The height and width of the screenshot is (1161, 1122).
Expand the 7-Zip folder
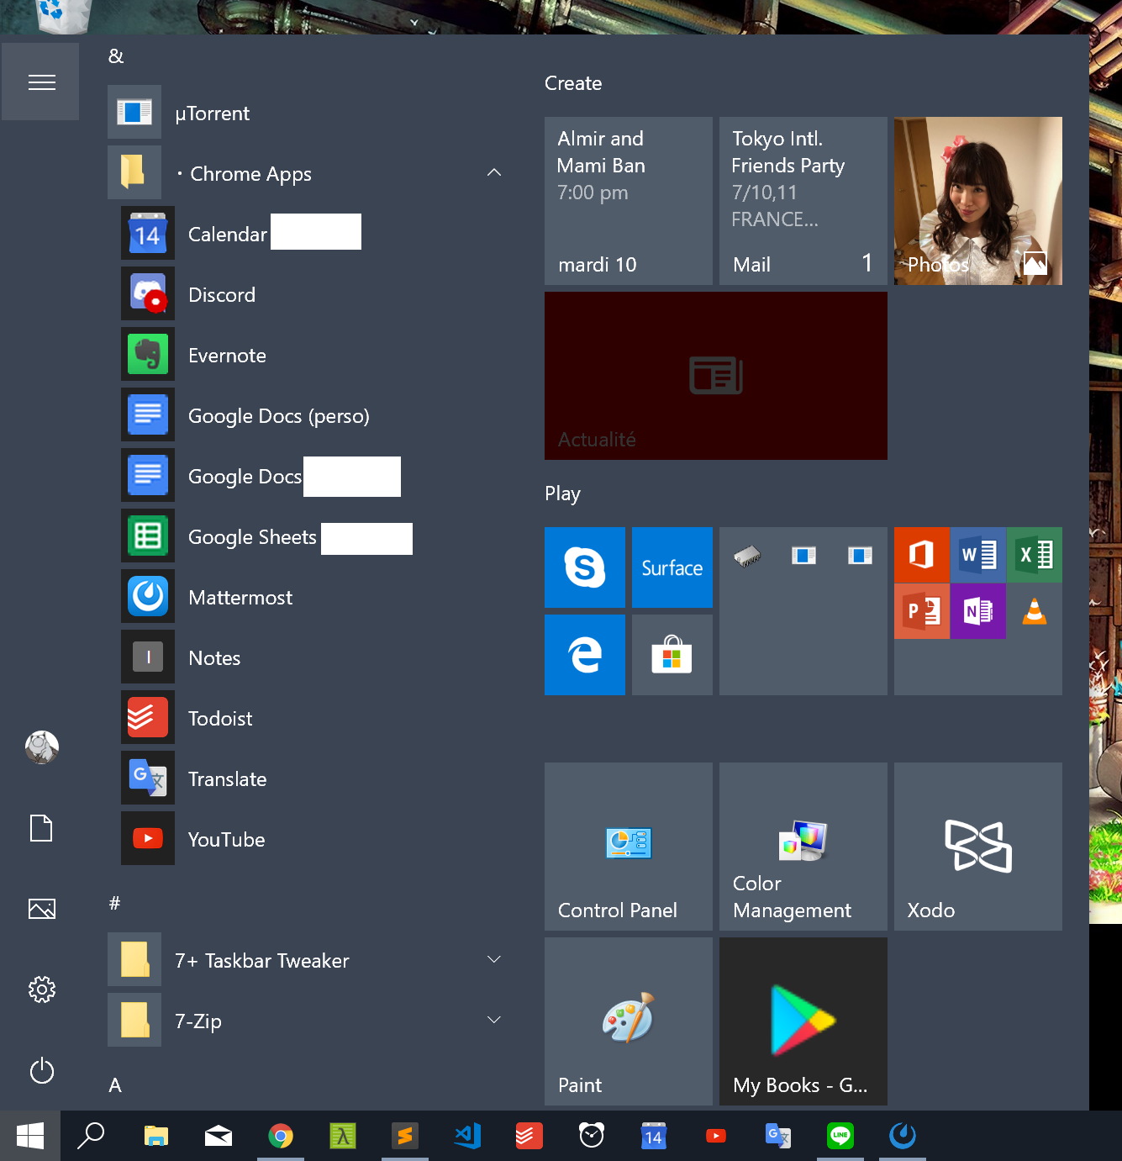click(x=494, y=1021)
